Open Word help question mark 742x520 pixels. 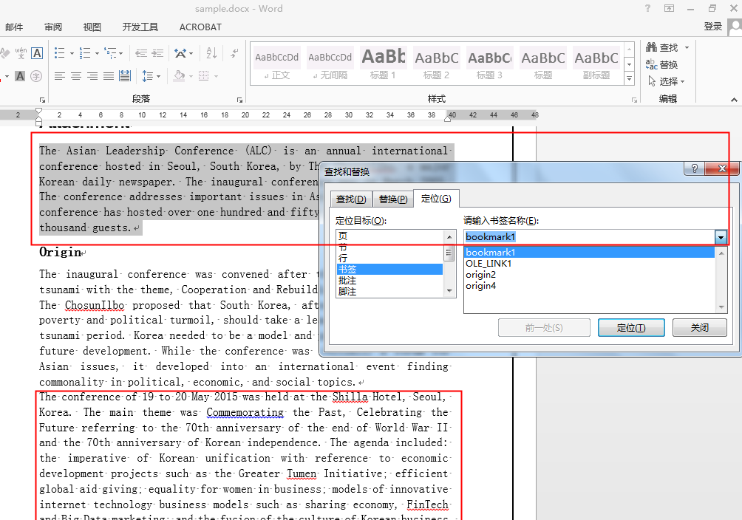[x=647, y=8]
